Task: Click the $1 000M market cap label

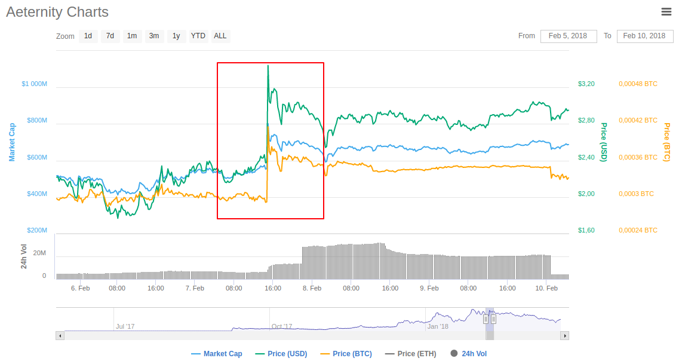Action: pyautogui.click(x=34, y=84)
